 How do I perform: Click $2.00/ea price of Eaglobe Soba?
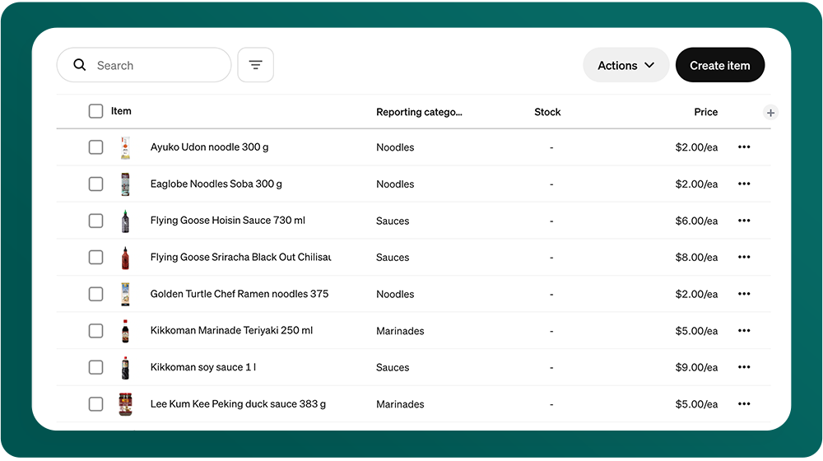pos(696,184)
